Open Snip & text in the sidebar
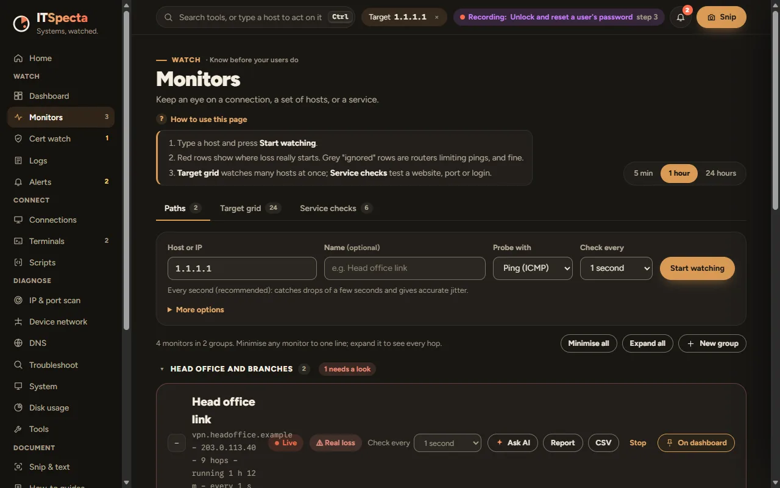Image resolution: width=780 pixels, height=488 pixels. [61, 467]
